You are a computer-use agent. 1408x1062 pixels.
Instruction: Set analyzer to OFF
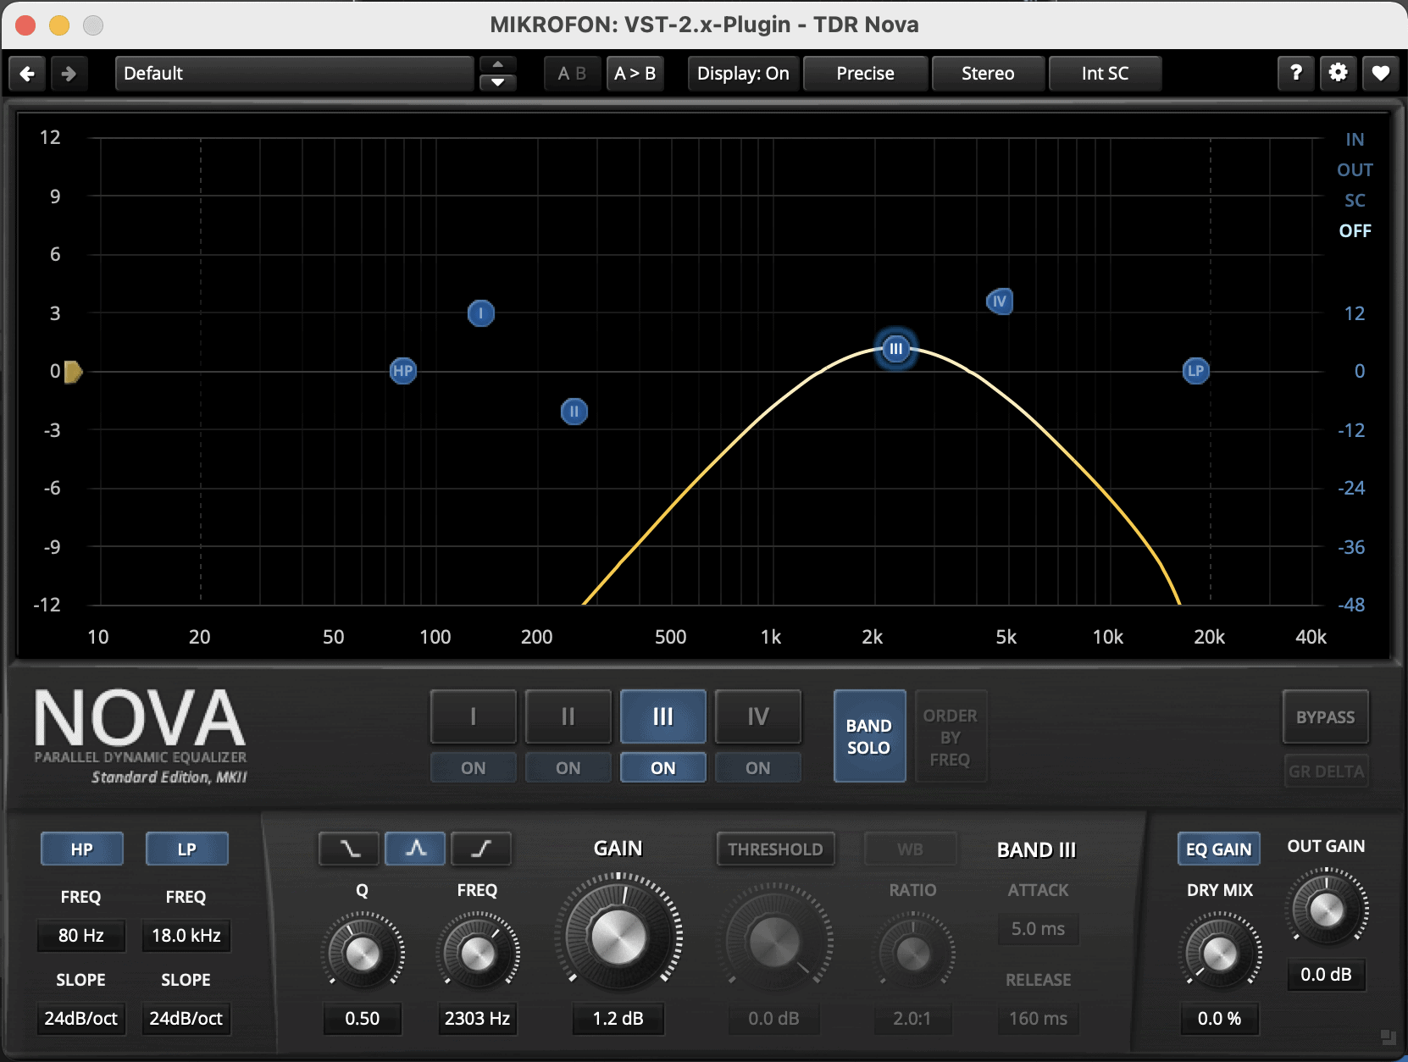1355,231
